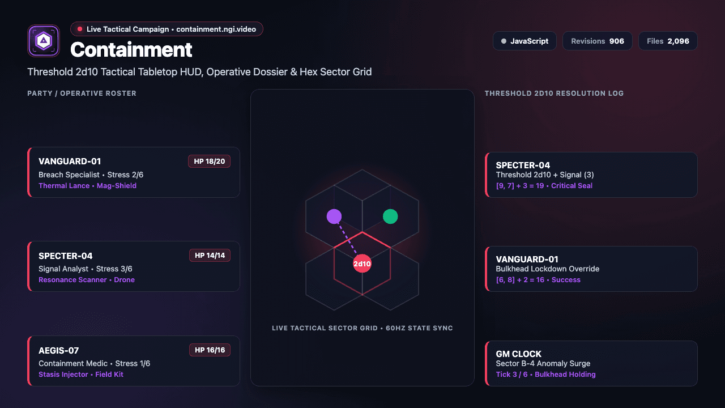Click Thermal Lance • Mag-Shield gear line
The width and height of the screenshot is (725, 408).
click(87, 186)
